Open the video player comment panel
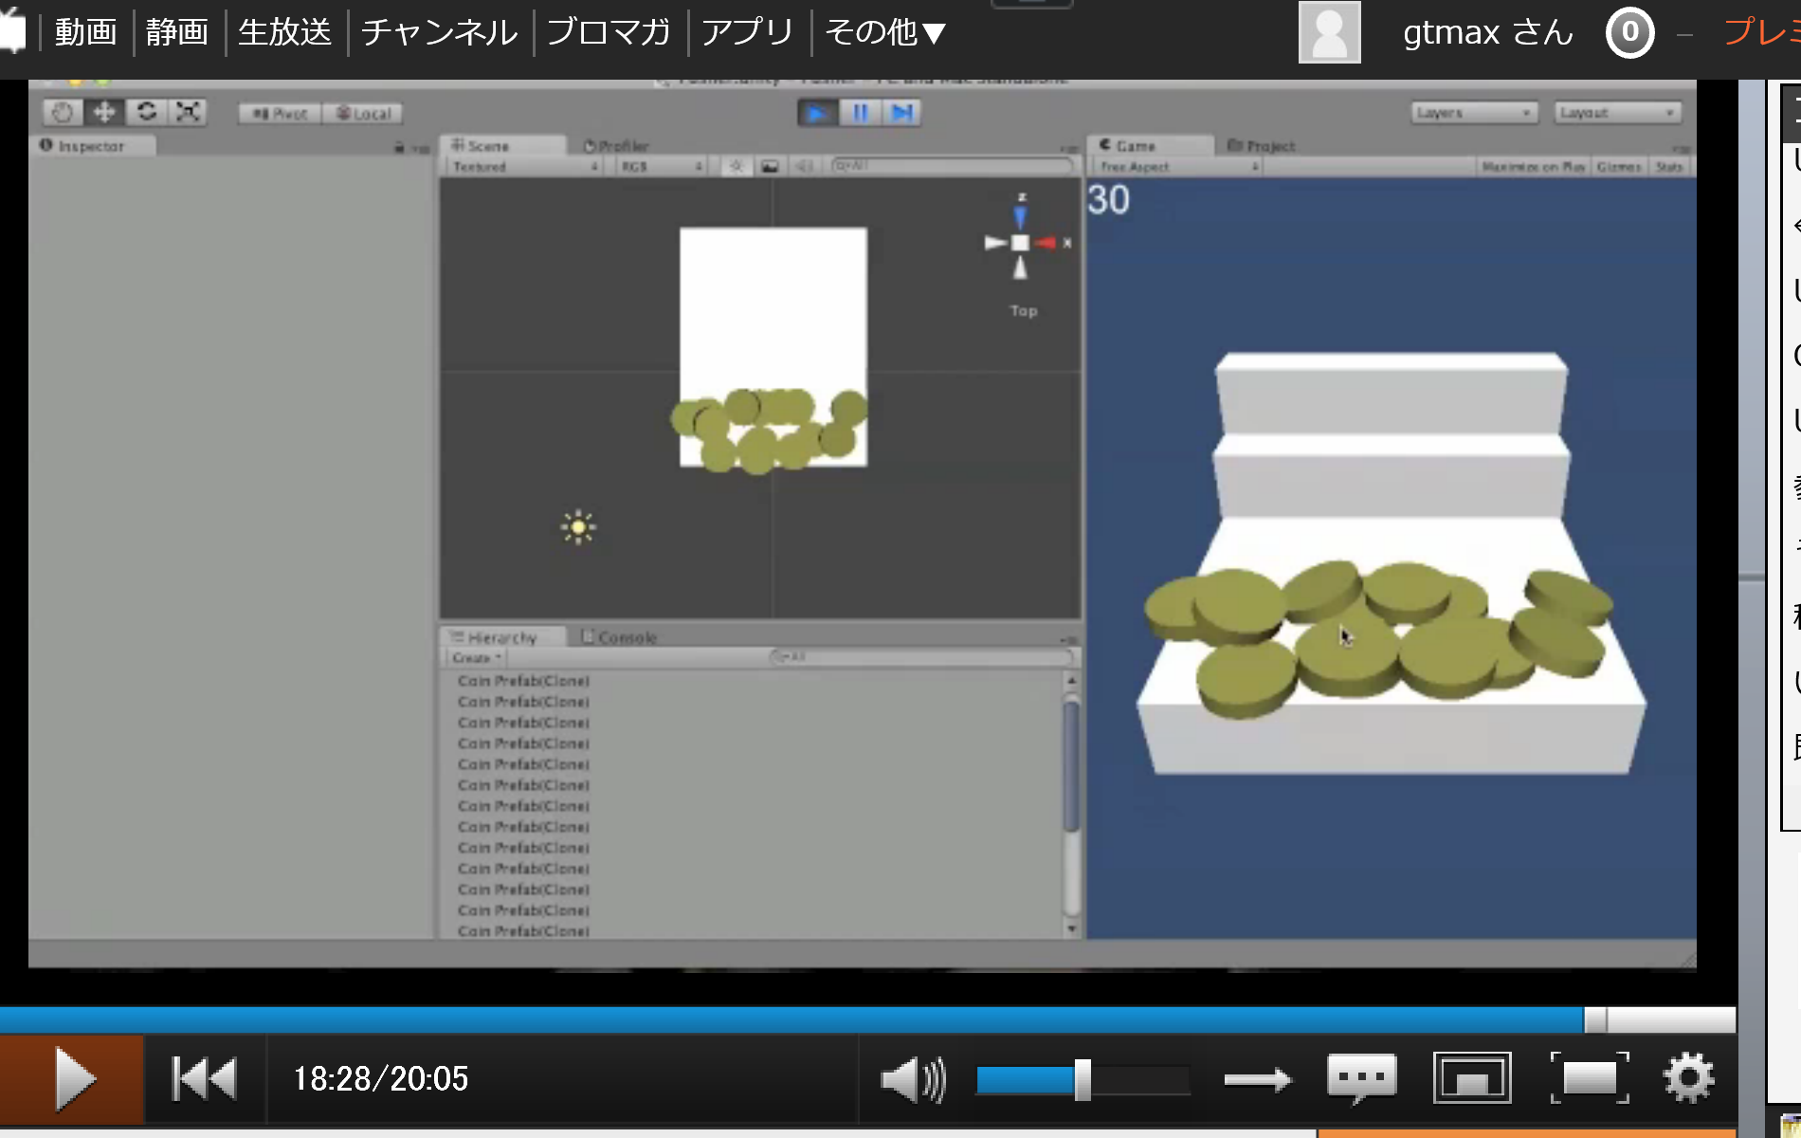1801x1138 pixels. pyautogui.click(x=1362, y=1078)
